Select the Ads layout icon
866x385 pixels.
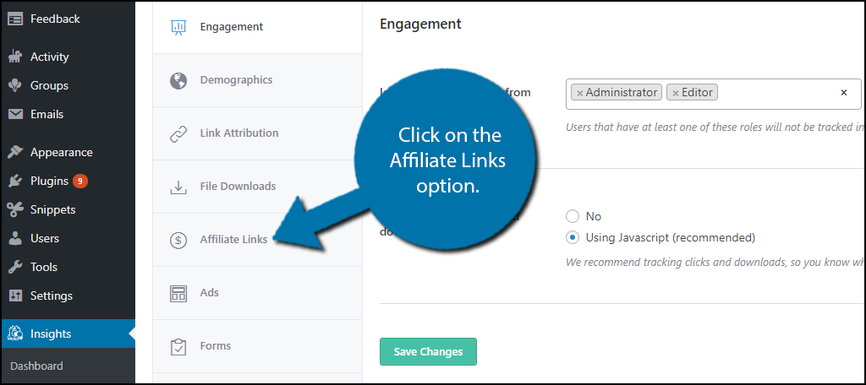(x=178, y=294)
